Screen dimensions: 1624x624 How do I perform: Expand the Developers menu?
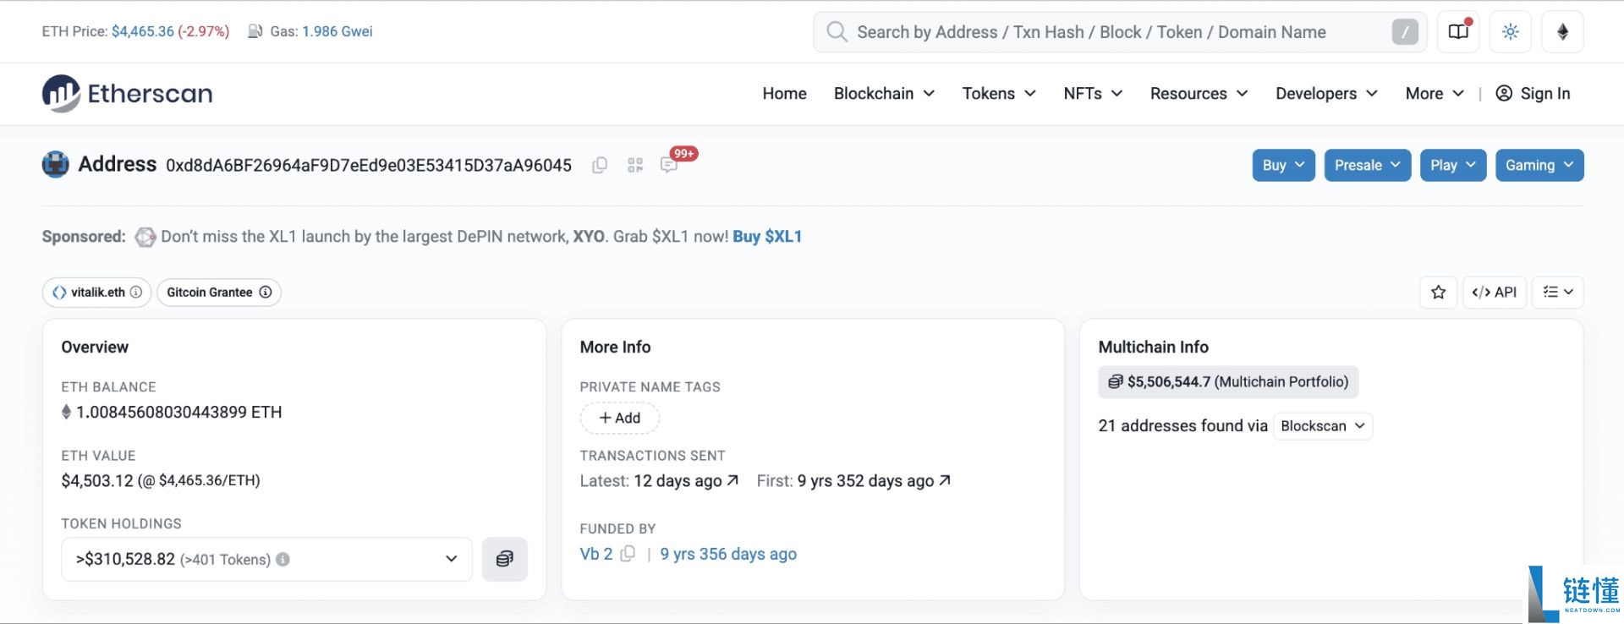(x=1326, y=94)
